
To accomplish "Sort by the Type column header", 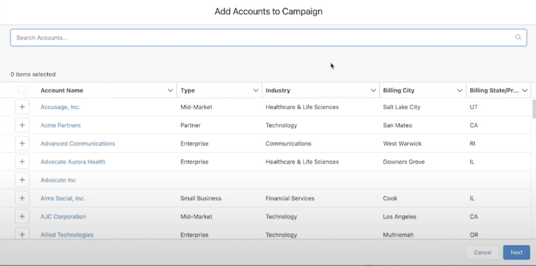I will pyautogui.click(x=188, y=90).
